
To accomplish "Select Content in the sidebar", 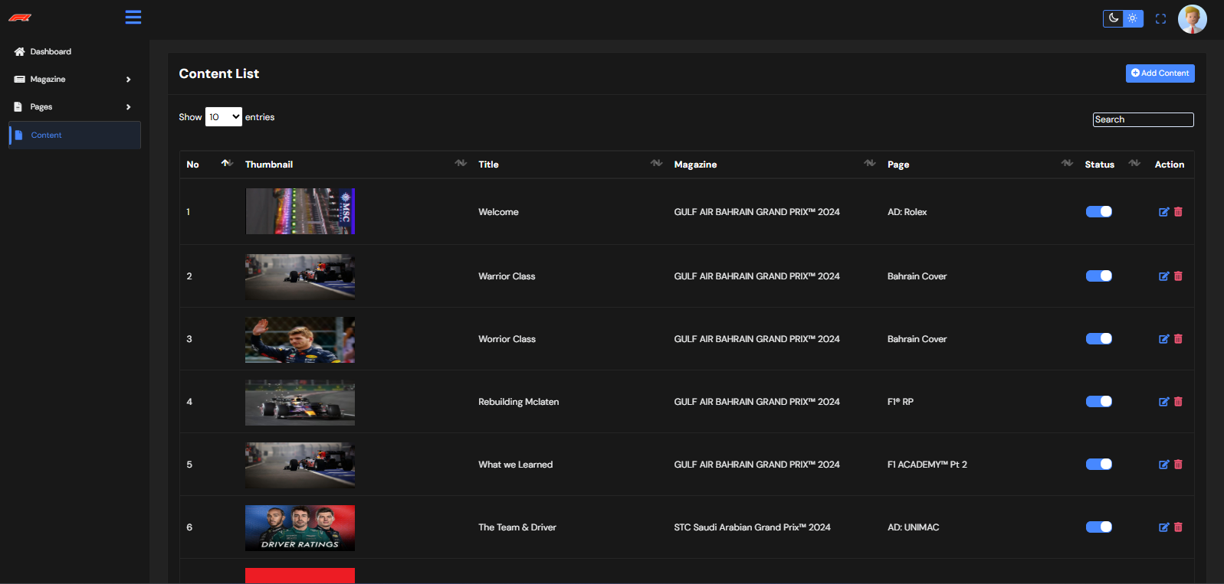I will coord(74,135).
